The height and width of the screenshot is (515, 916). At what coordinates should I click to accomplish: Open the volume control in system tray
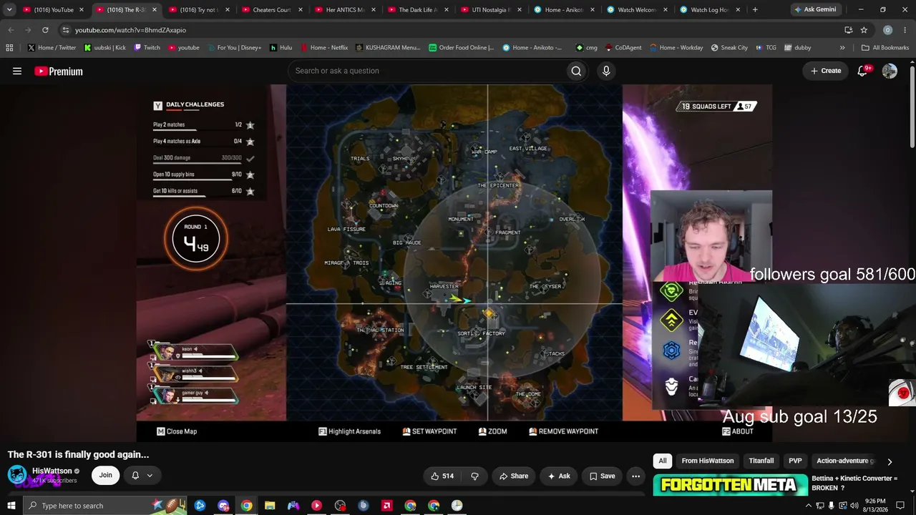[854, 506]
